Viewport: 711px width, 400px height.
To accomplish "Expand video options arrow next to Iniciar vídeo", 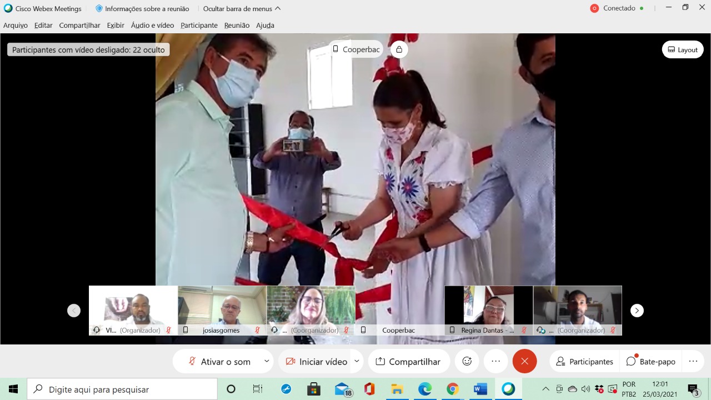I will [357, 361].
